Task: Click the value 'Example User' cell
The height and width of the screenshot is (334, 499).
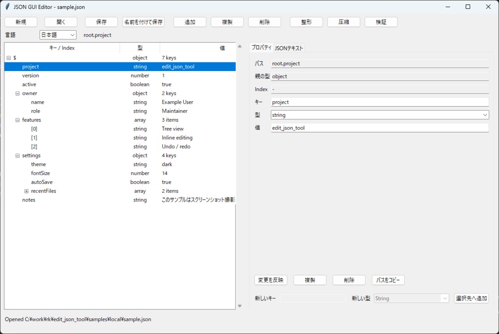Action: point(177,102)
